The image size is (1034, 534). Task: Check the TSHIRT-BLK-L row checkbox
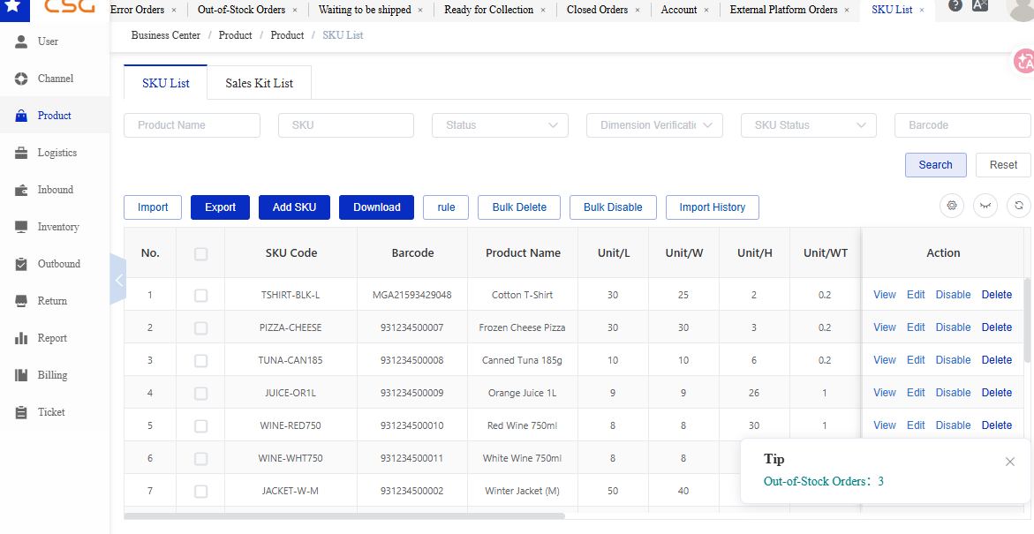tap(200, 296)
